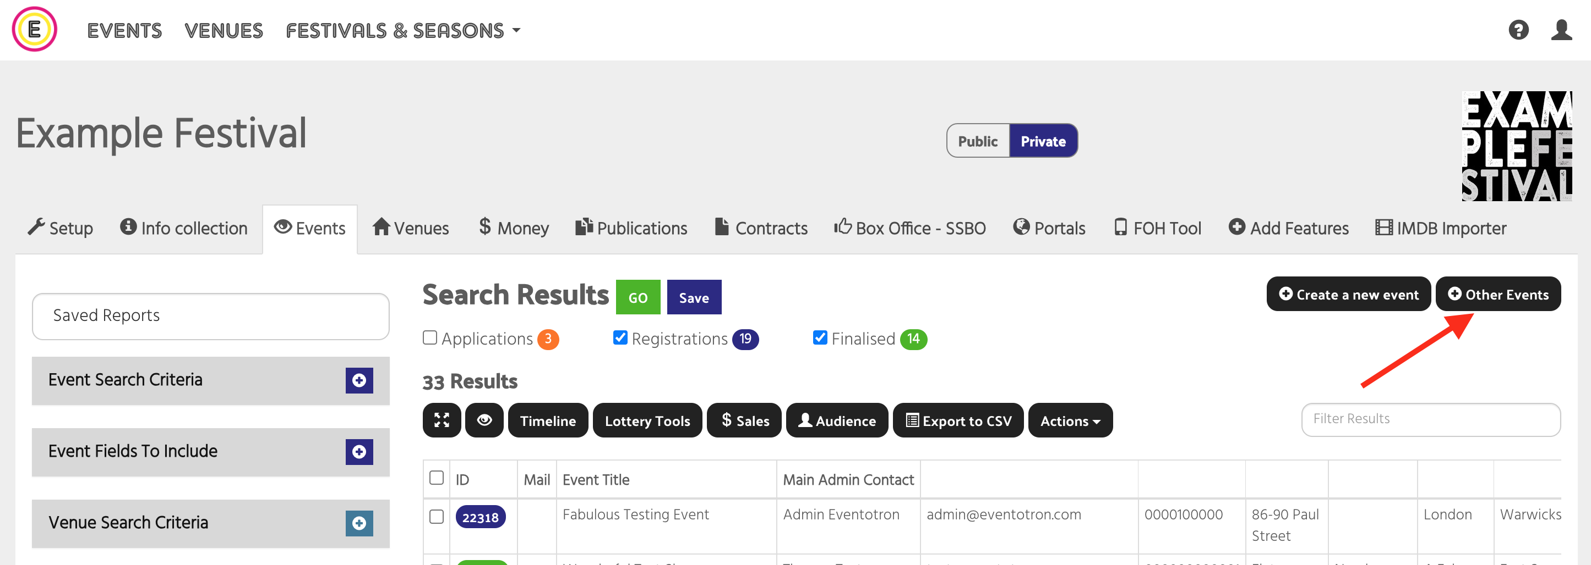Open the help question mark icon
This screenshot has height=565, width=1591.
(x=1518, y=30)
